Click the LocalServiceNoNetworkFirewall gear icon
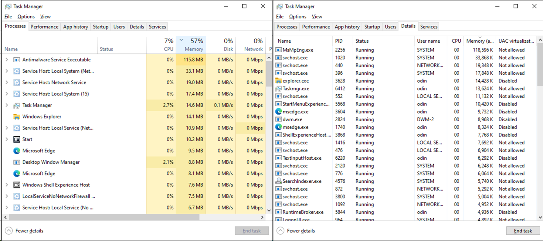Image resolution: width=543 pixels, height=241 pixels. [x=17, y=196]
